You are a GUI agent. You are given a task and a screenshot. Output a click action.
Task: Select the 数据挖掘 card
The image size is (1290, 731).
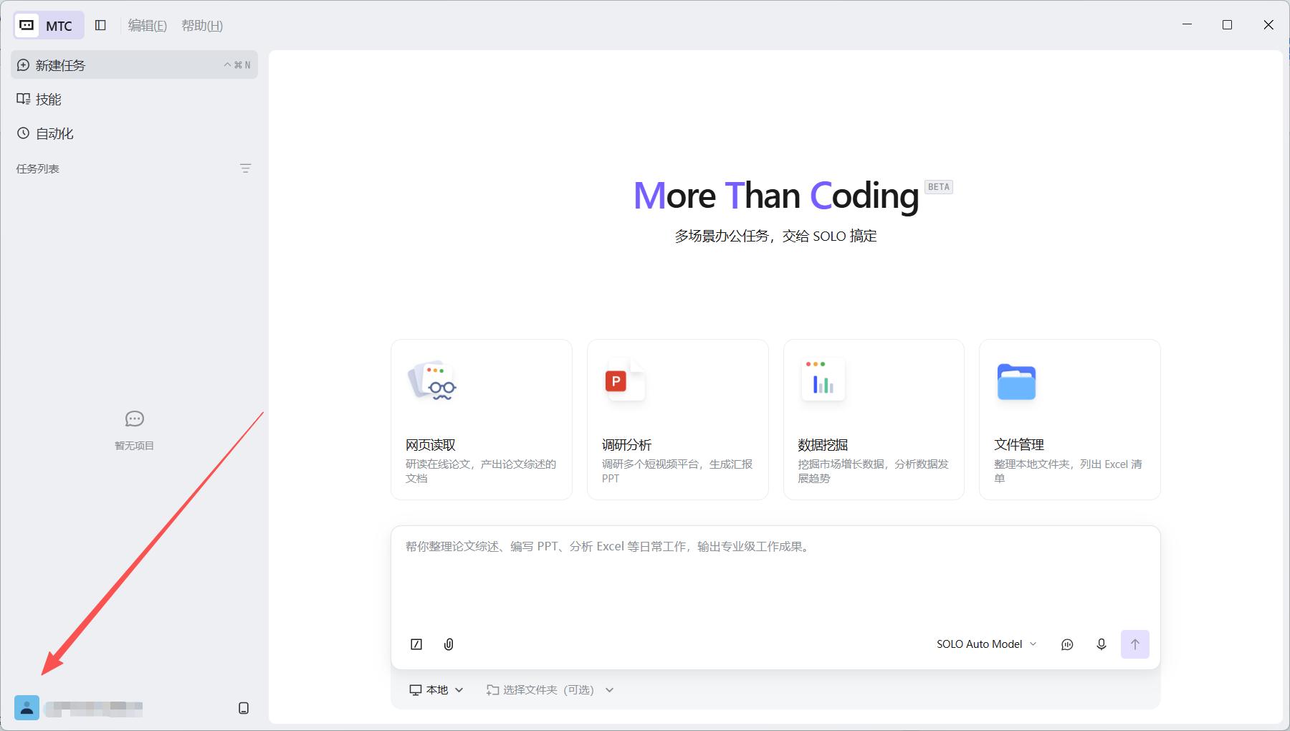[x=874, y=419]
